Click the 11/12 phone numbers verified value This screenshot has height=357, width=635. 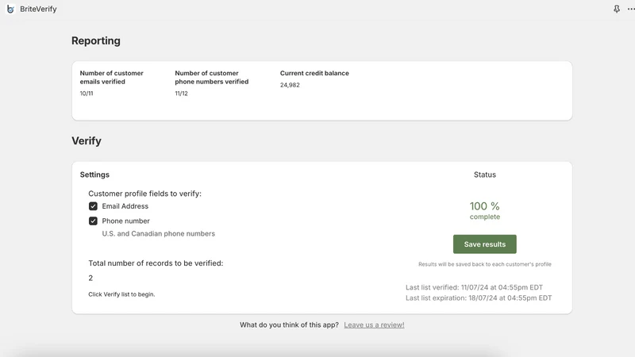[x=182, y=94]
